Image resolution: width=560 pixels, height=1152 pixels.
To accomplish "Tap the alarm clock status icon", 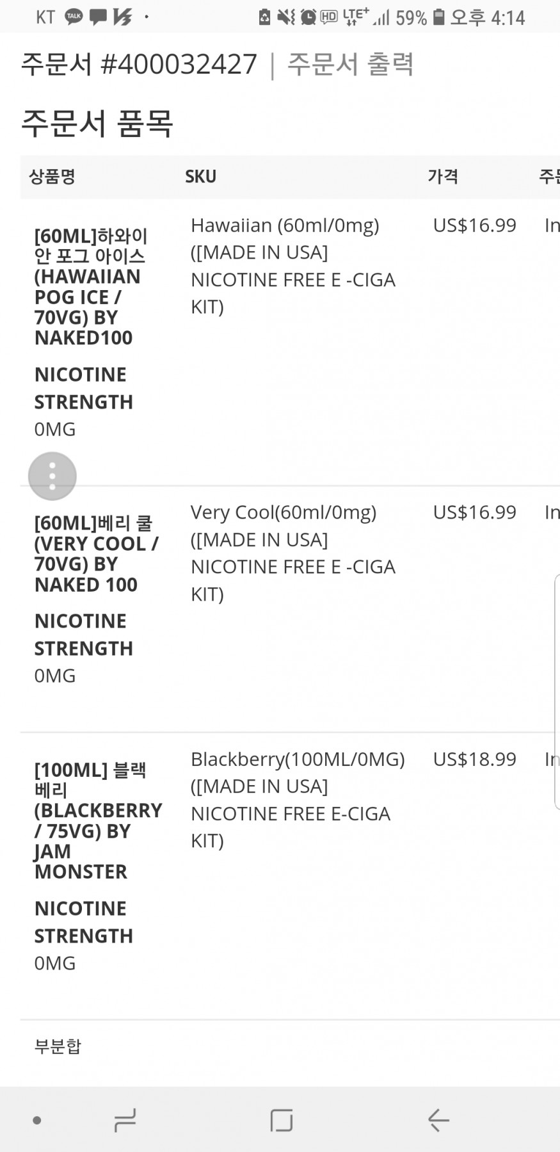I will pyautogui.click(x=308, y=17).
